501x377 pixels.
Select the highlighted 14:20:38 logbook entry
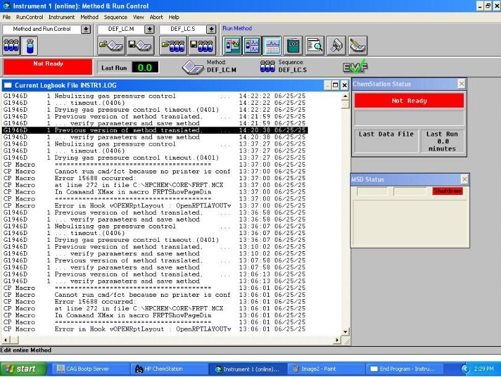154,130
